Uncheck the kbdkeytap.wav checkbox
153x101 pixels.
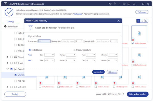(133, 43)
